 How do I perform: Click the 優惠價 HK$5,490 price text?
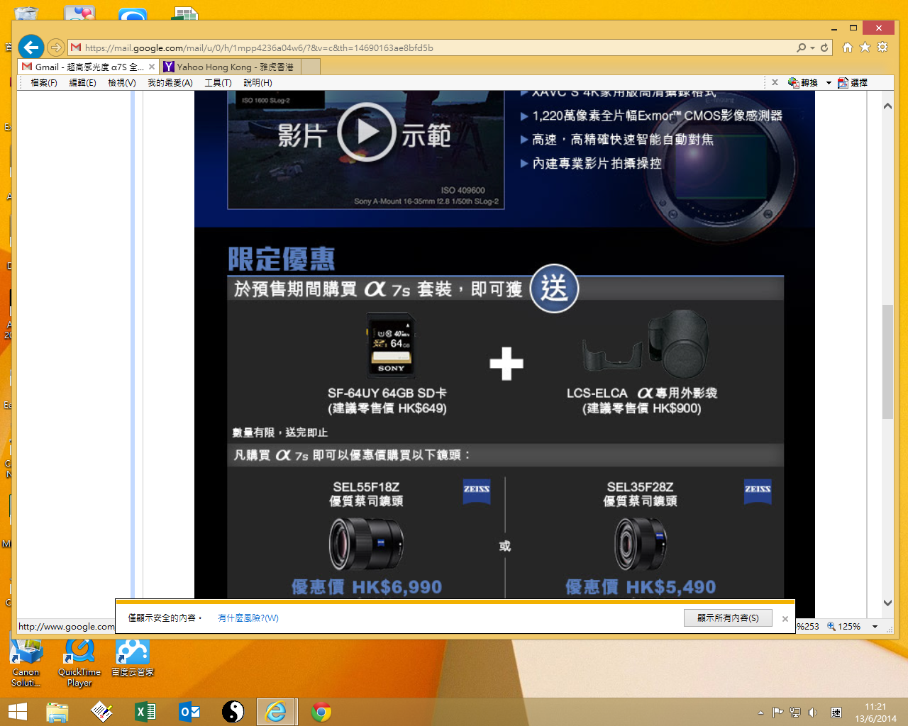[641, 587]
